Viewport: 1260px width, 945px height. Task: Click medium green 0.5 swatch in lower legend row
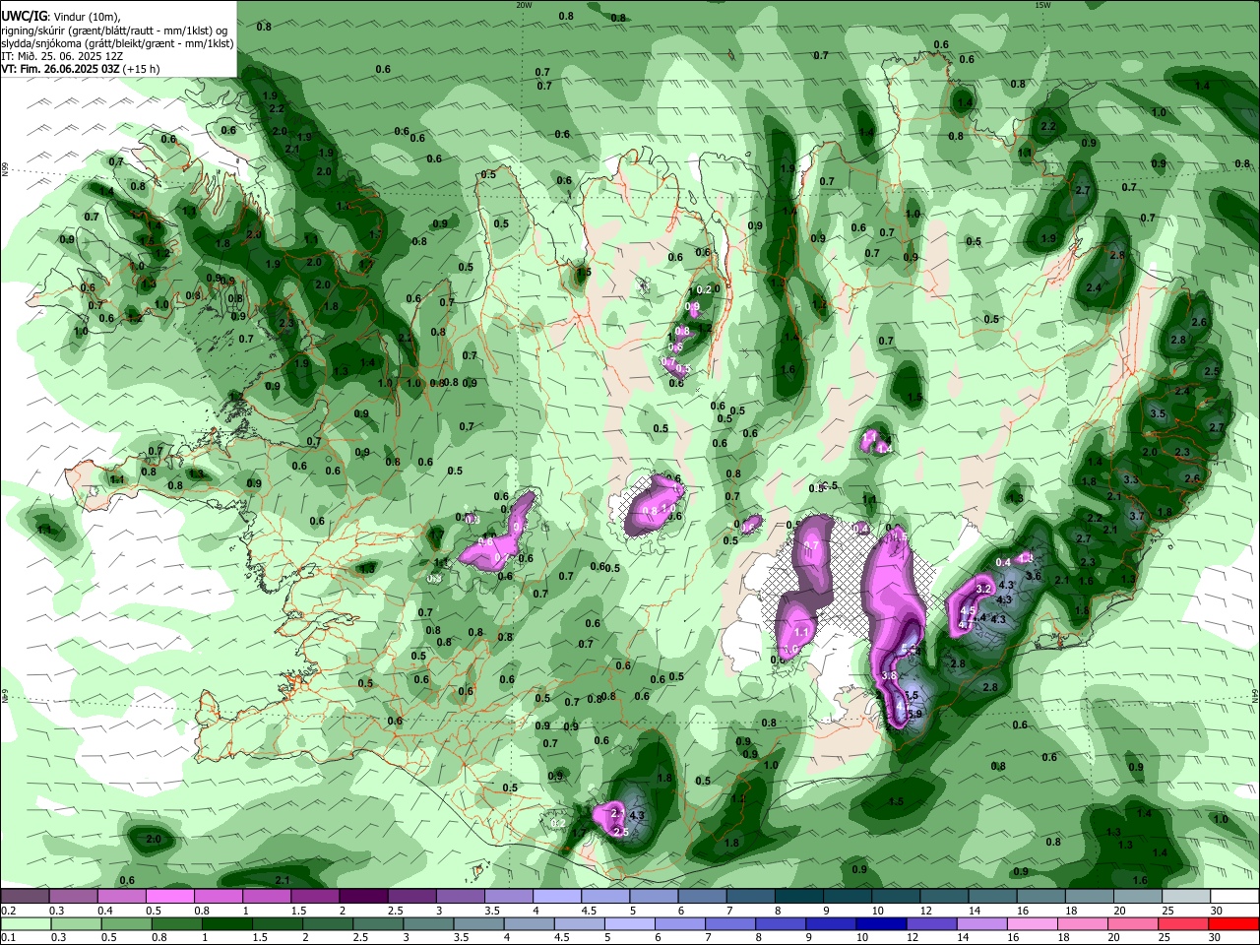[126, 923]
